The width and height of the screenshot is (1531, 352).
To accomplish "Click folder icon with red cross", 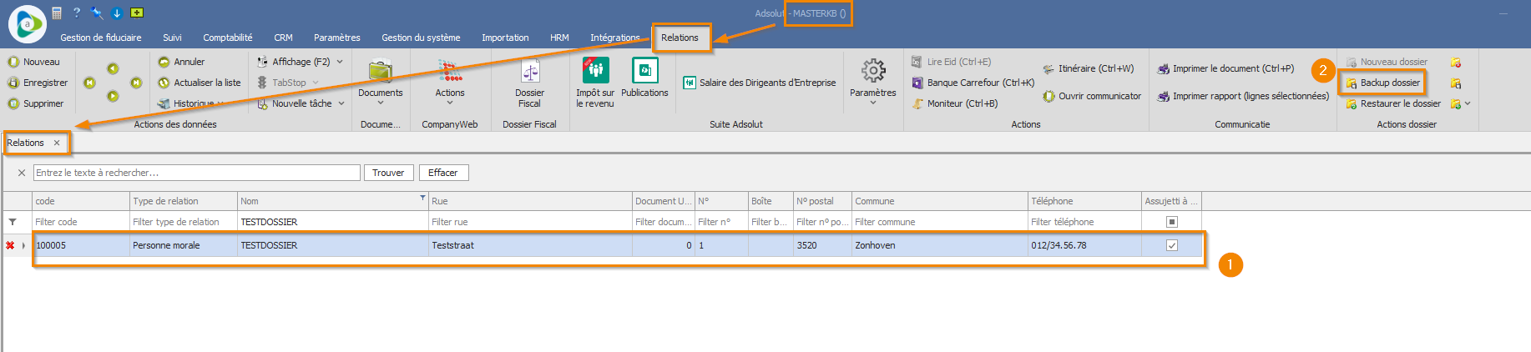I will point(1455,63).
